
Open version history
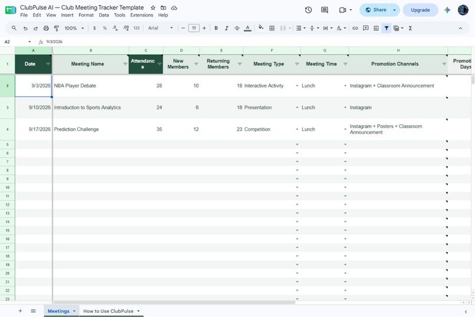[308, 10]
